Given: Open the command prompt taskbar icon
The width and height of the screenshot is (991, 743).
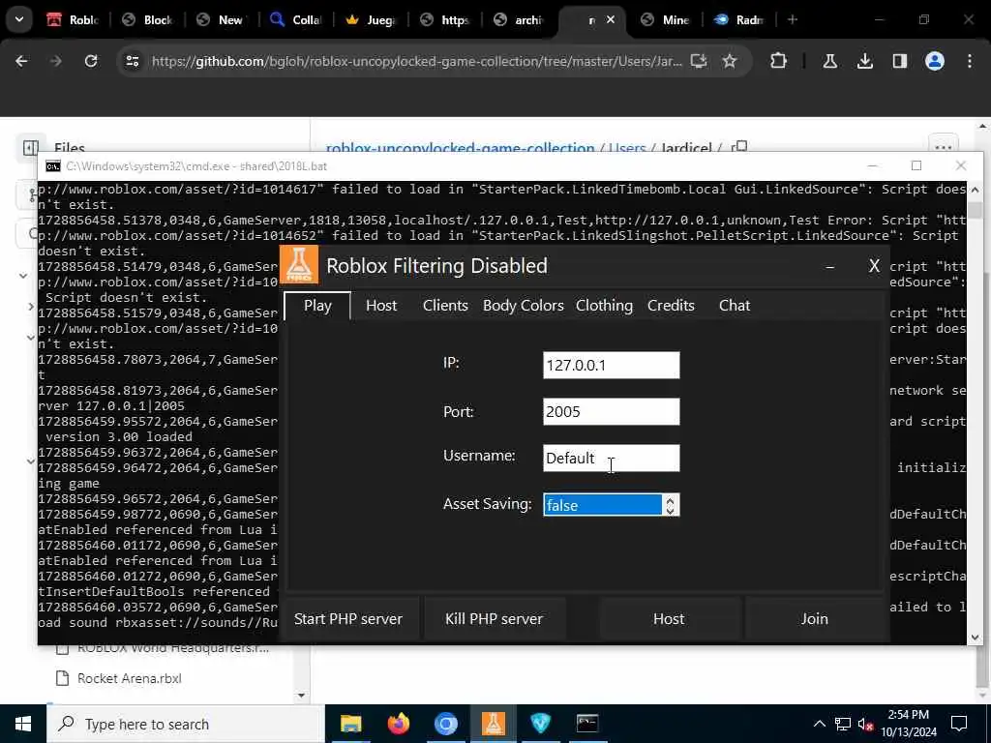Looking at the screenshot, I should click(x=587, y=724).
